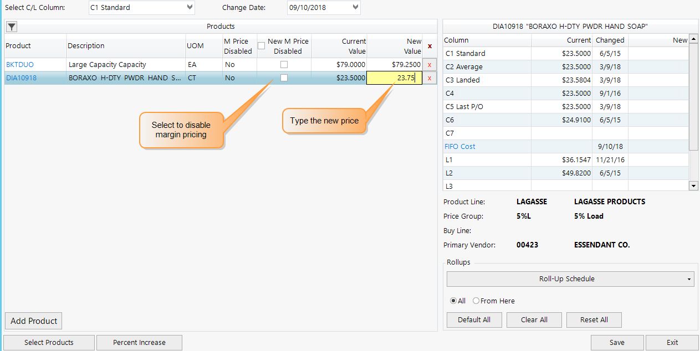Screen dimensions: 700x351
Task: Enable New M Price Disabled for DIA10918
Action: click(x=284, y=78)
